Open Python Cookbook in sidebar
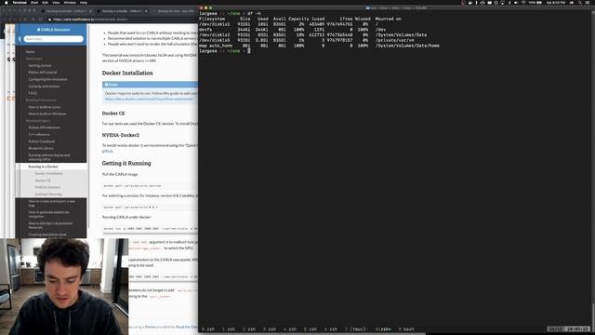Viewport: 595px width, 335px height. [42, 141]
